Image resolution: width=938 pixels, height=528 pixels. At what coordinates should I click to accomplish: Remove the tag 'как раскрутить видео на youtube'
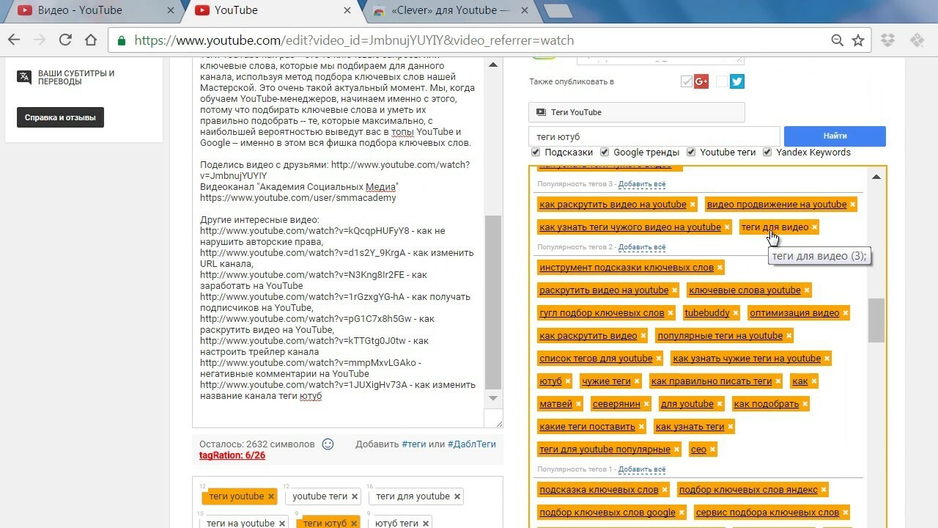pos(693,205)
